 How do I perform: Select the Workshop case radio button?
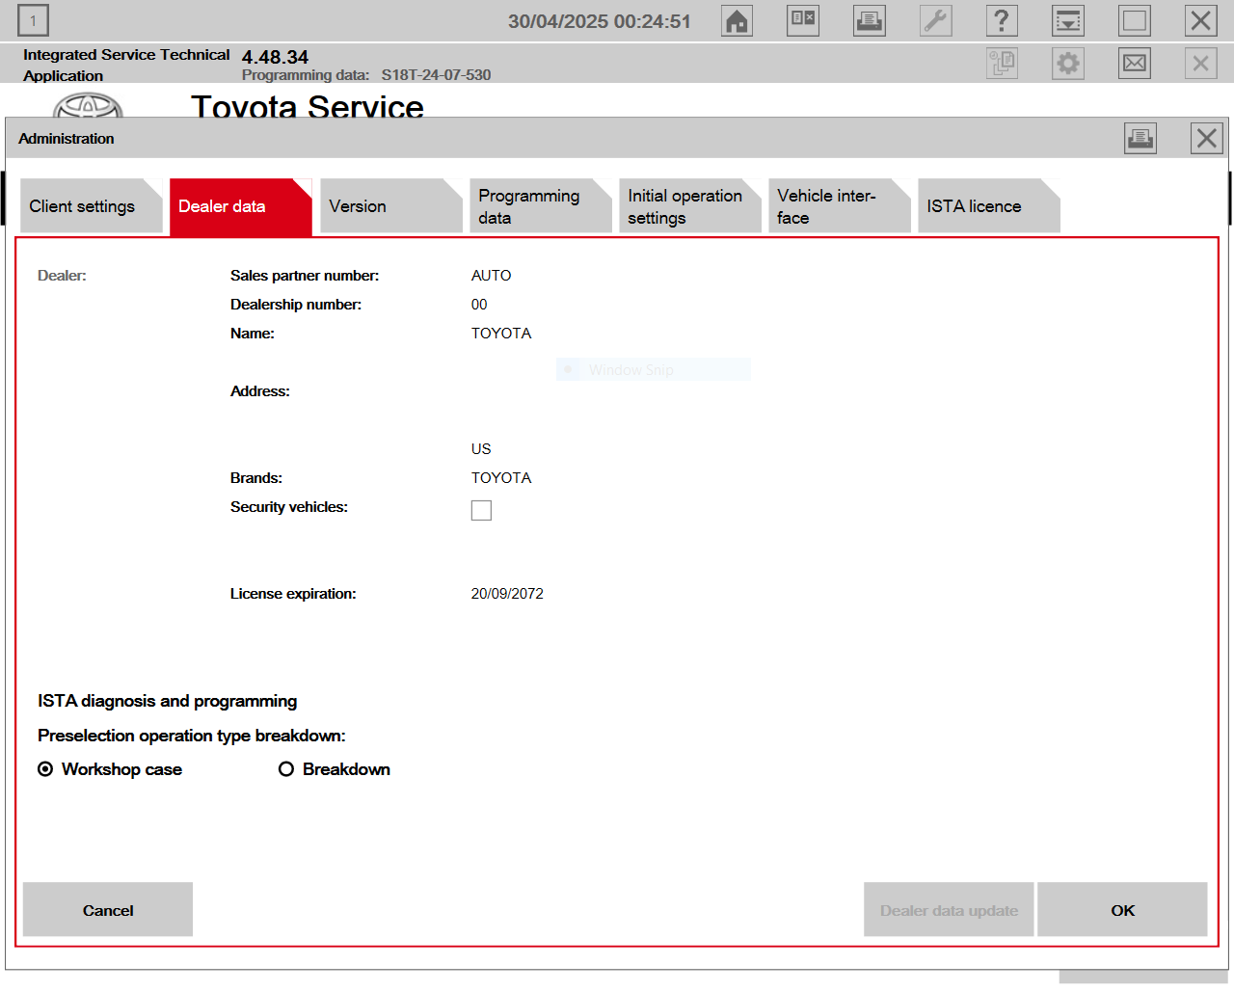[x=45, y=769]
